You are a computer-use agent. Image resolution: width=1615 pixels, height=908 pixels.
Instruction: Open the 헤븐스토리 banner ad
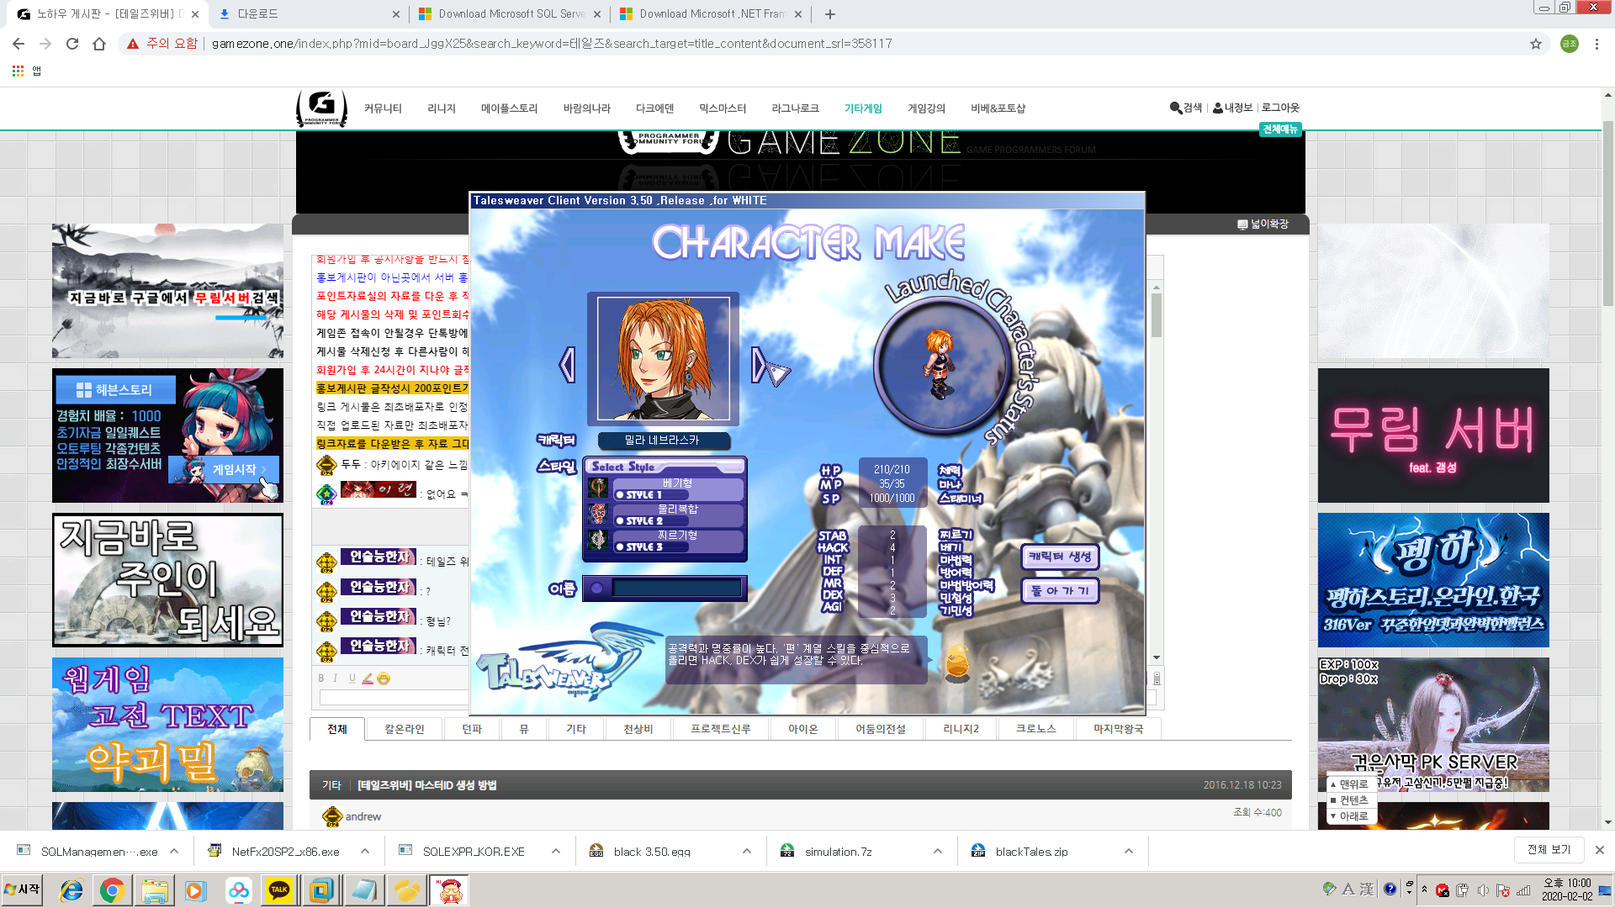(167, 436)
